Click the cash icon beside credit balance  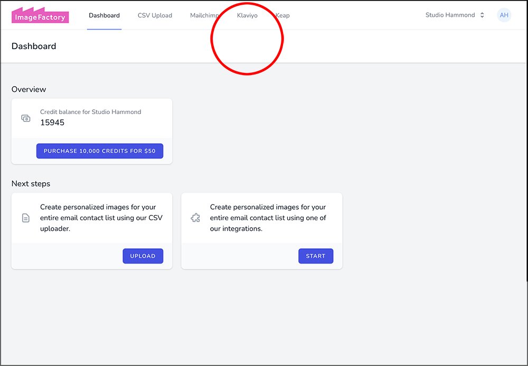pos(26,118)
